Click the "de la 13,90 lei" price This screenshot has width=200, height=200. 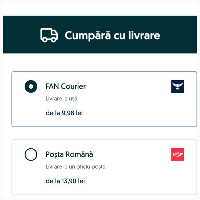pyautogui.click(x=65, y=181)
